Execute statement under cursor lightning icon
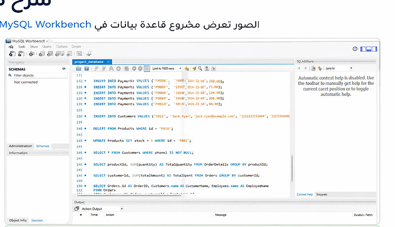 (x=104, y=69)
